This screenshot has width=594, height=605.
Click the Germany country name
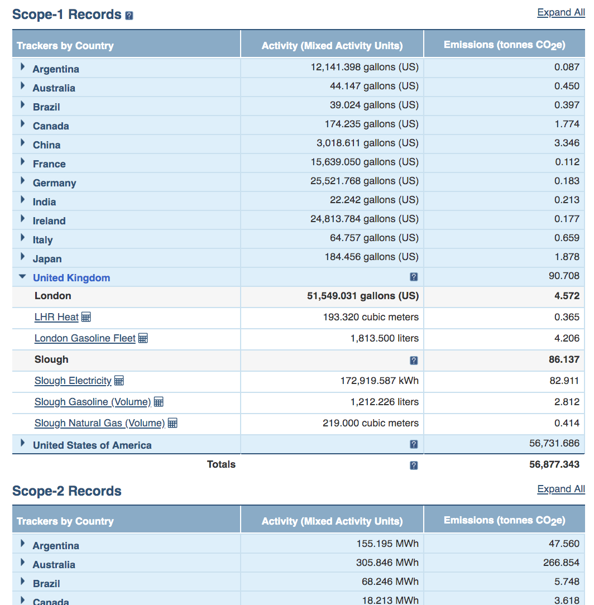point(54,183)
